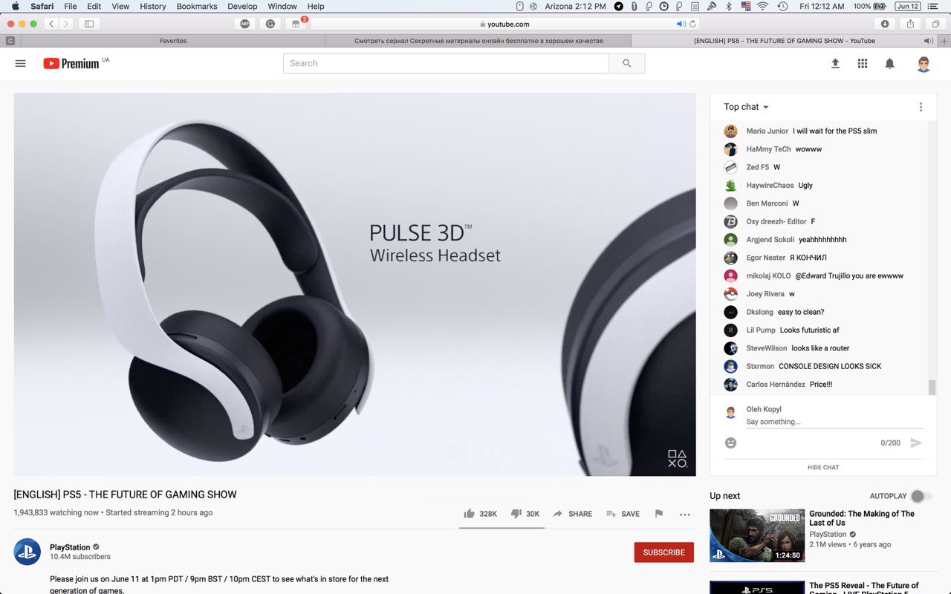Click the red SUBSCRIBE button
951x594 pixels.
tap(663, 552)
